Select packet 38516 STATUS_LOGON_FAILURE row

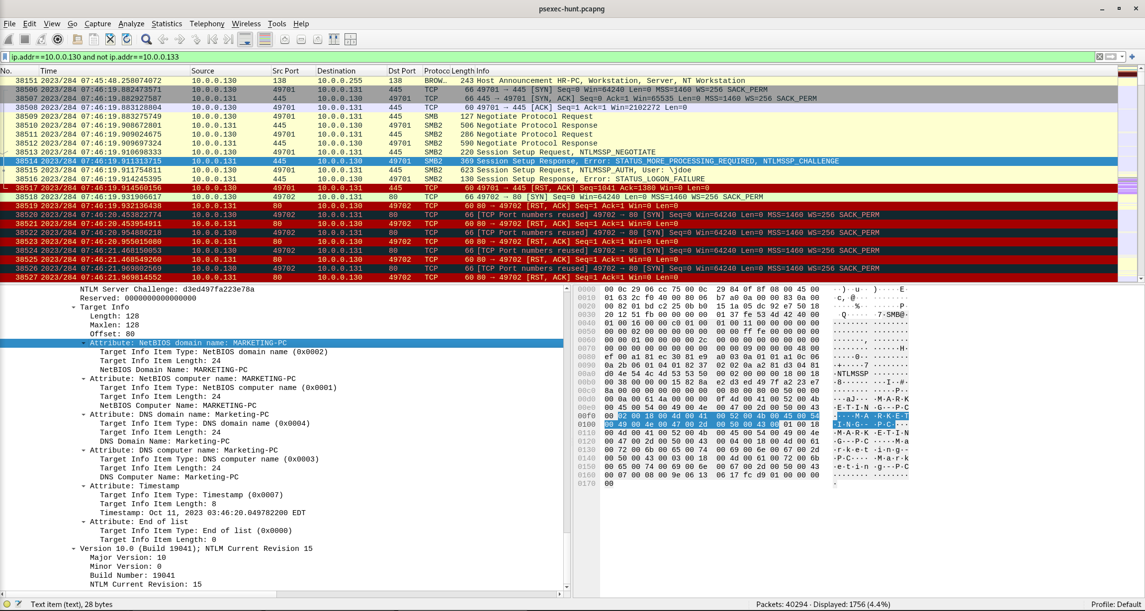559,179
